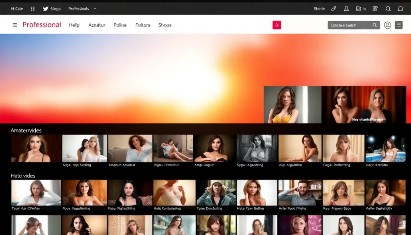This screenshot has height=235, width=411.
Task: Open the gray menu icon at far right
Action: point(399,25)
